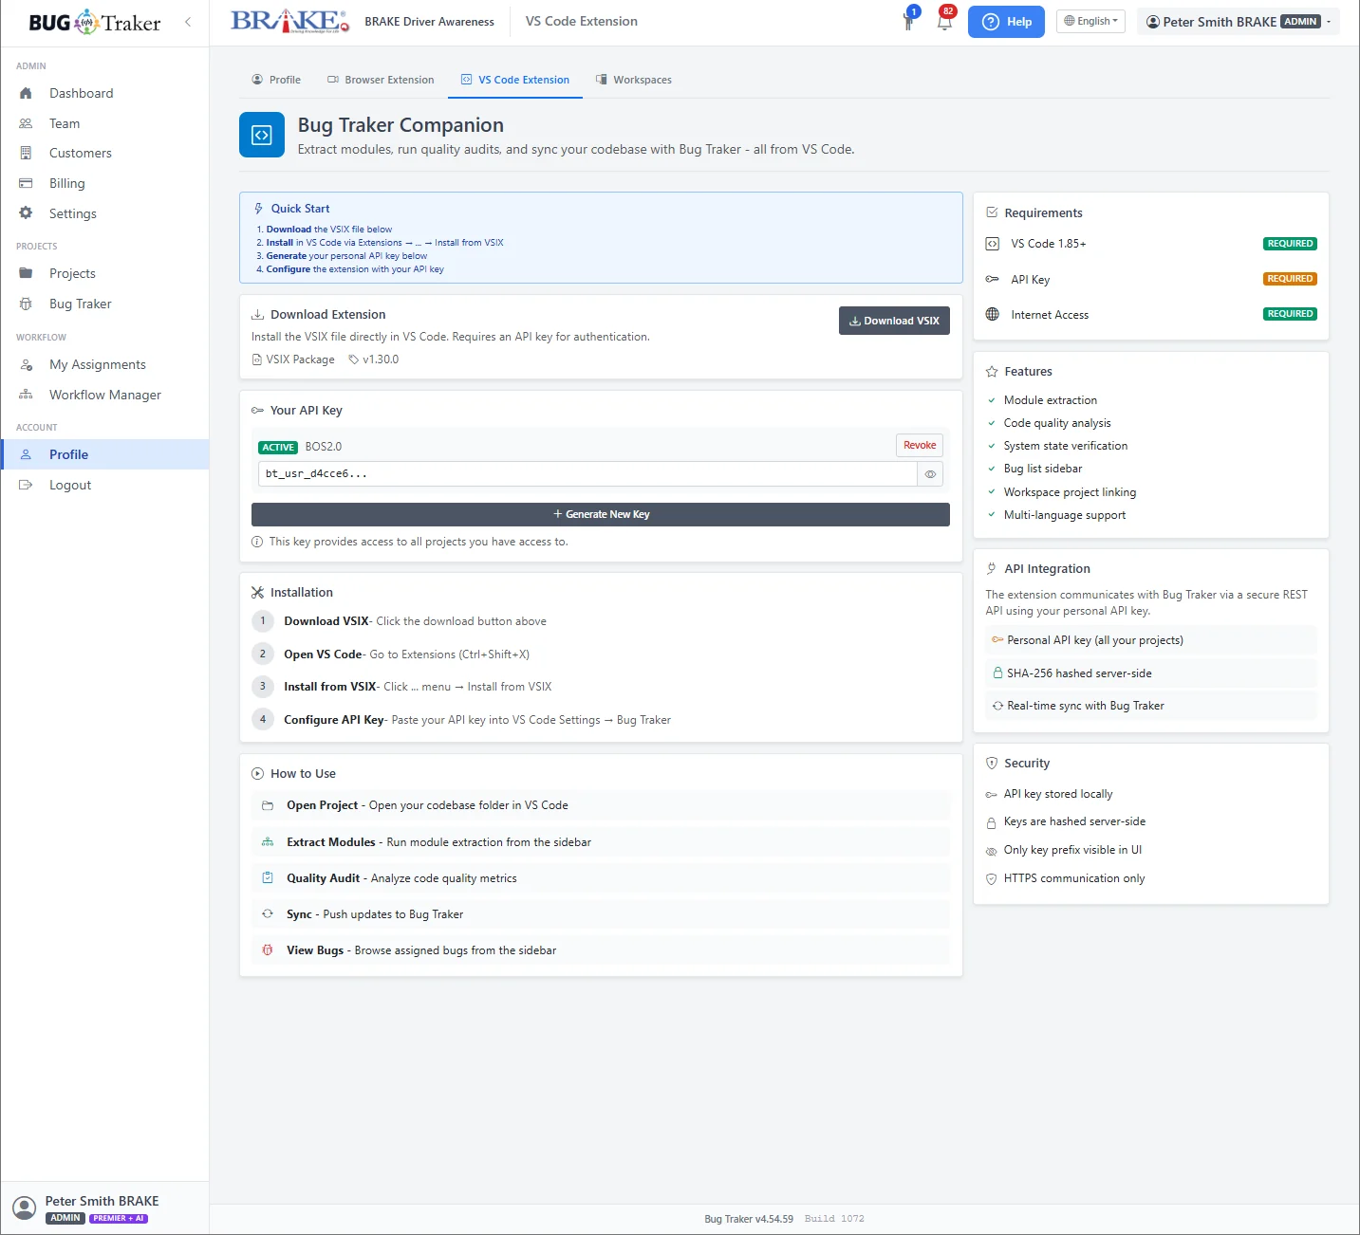
Task: Click Generate New Key button
Action: [601, 514]
